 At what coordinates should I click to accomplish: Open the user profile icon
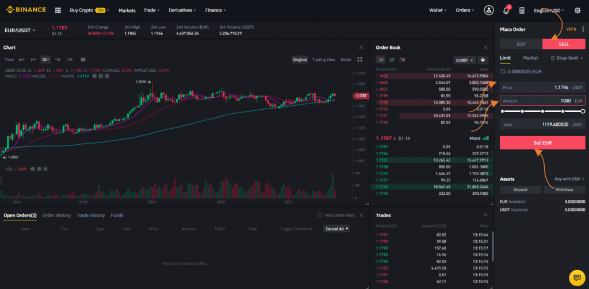tap(489, 10)
